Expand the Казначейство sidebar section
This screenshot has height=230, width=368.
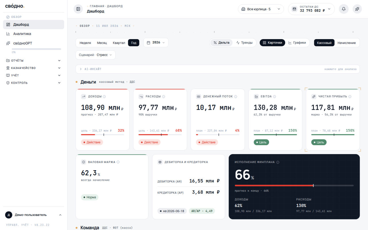click(34, 68)
